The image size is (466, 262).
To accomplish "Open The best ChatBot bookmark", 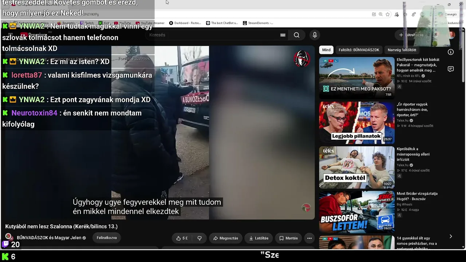I will point(222,23).
